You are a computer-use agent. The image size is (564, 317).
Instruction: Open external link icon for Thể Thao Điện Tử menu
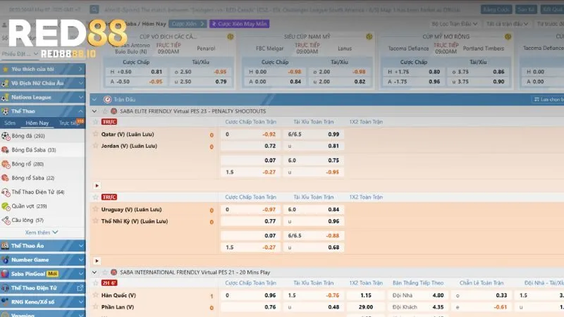coord(80,288)
